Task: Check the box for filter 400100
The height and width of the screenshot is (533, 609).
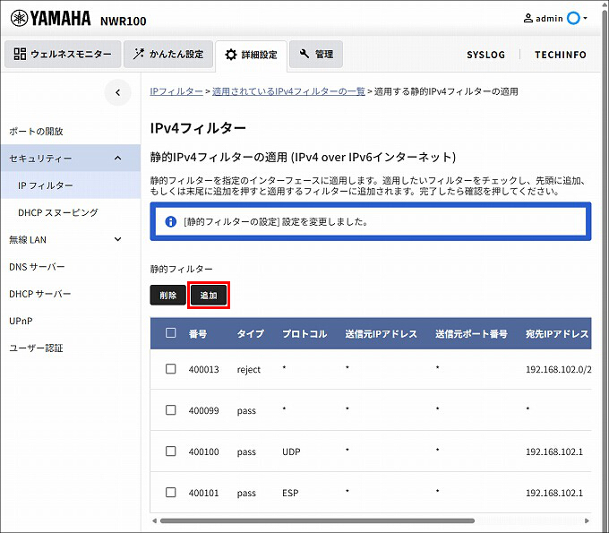Action: click(x=170, y=451)
